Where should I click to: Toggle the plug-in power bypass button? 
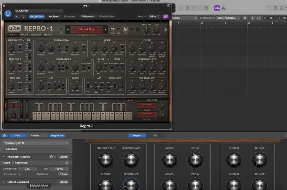[8, 14]
